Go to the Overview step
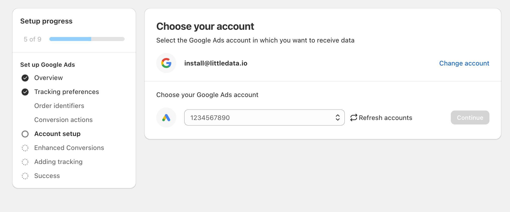 point(48,78)
